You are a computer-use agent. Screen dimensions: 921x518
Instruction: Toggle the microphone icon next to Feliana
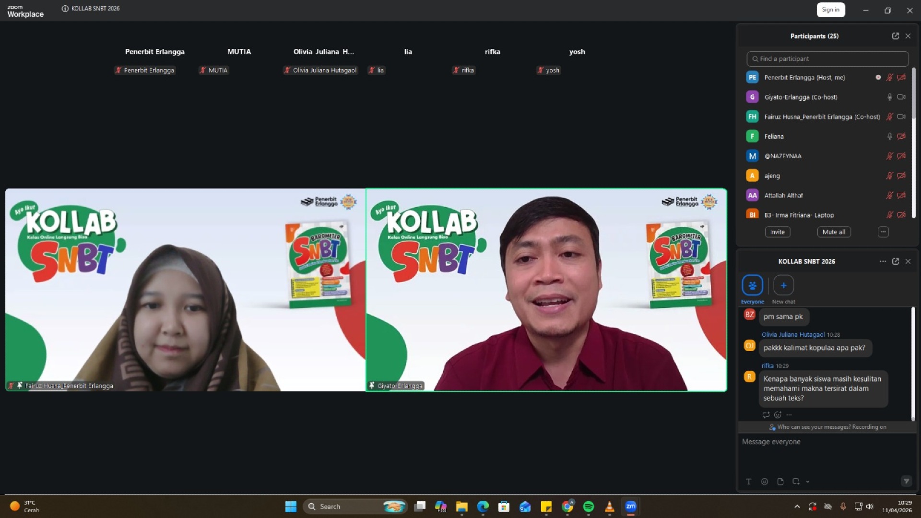(890, 136)
